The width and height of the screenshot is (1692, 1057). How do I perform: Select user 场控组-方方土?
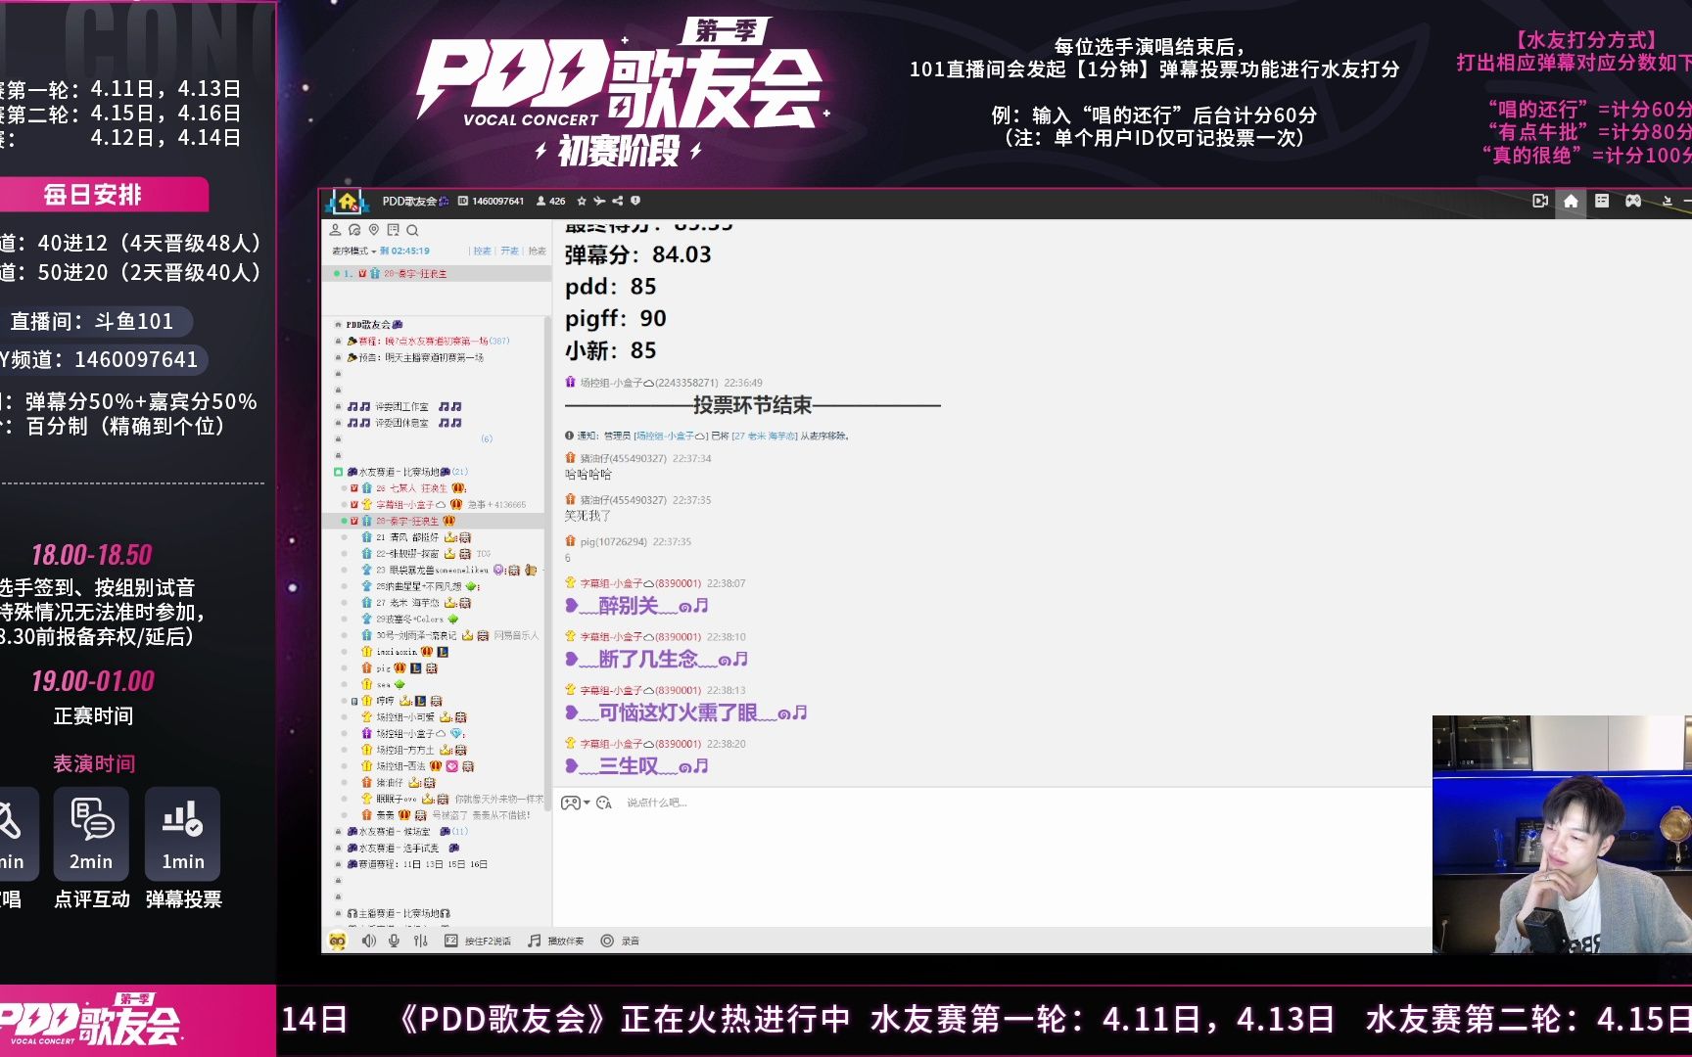[405, 750]
